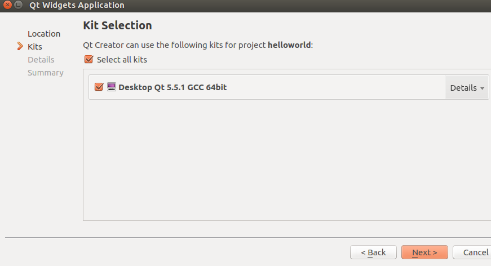
Task: Click the greyed Details step in the wizard sidebar
Action: click(41, 60)
